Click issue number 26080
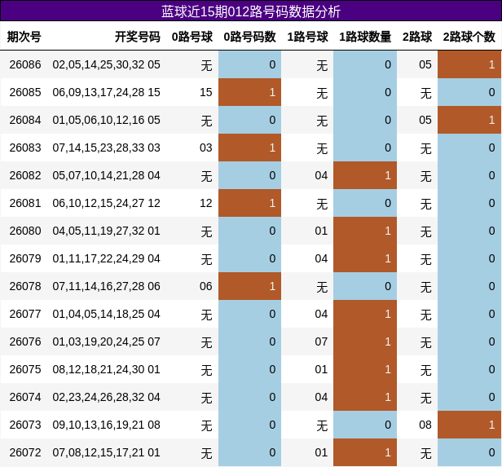This screenshot has width=502, height=467. (x=25, y=231)
